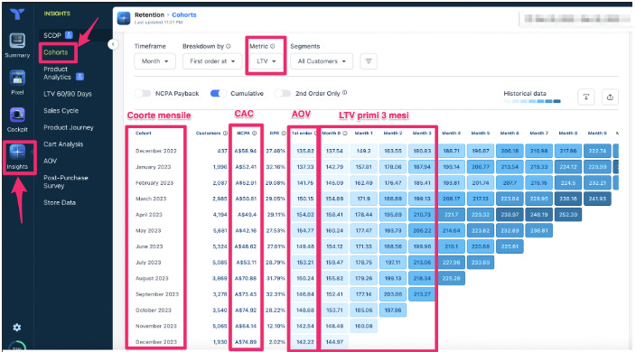Image resolution: width=636 pixels, height=352 pixels.
Task: Open settings gear icon in sidebar
Action: (x=16, y=328)
